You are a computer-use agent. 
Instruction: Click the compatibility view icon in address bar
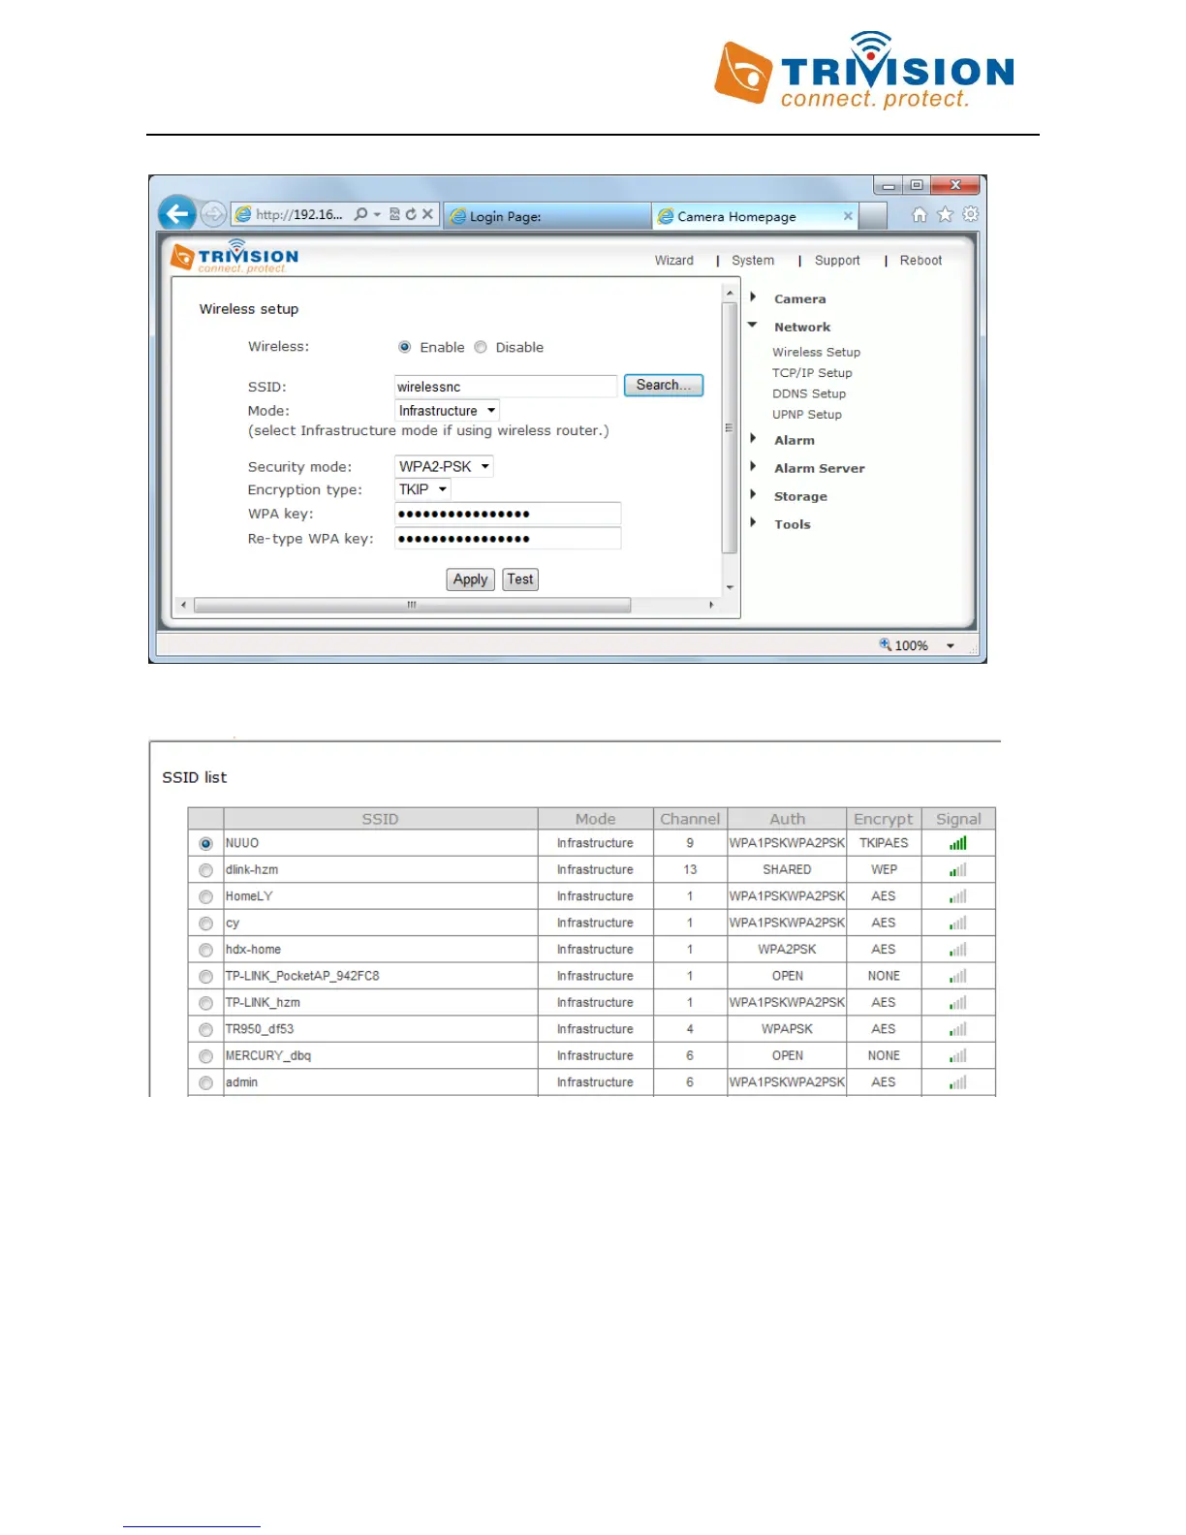tap(394, 214)
